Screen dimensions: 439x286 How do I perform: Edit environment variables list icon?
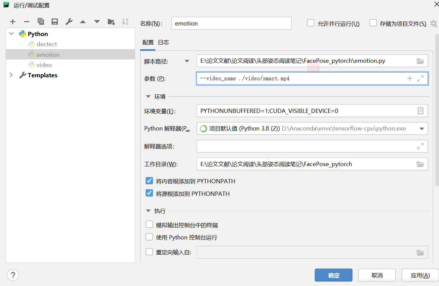point(420,111)
